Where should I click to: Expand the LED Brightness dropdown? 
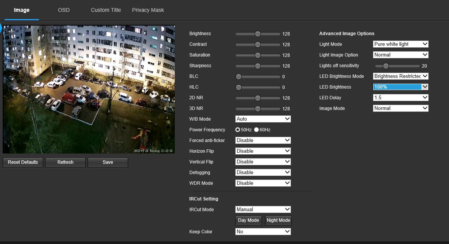pyautogui.click(x=400, y=87)
